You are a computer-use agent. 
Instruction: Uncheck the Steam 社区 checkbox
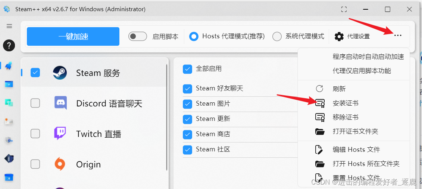pyautogui.click(x=187, y=150)
